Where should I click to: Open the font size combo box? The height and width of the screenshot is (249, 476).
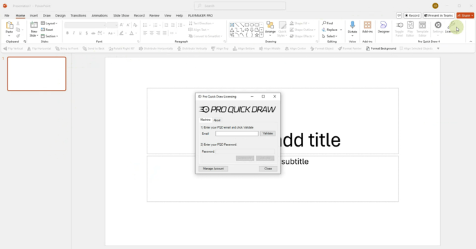[112, 25]
